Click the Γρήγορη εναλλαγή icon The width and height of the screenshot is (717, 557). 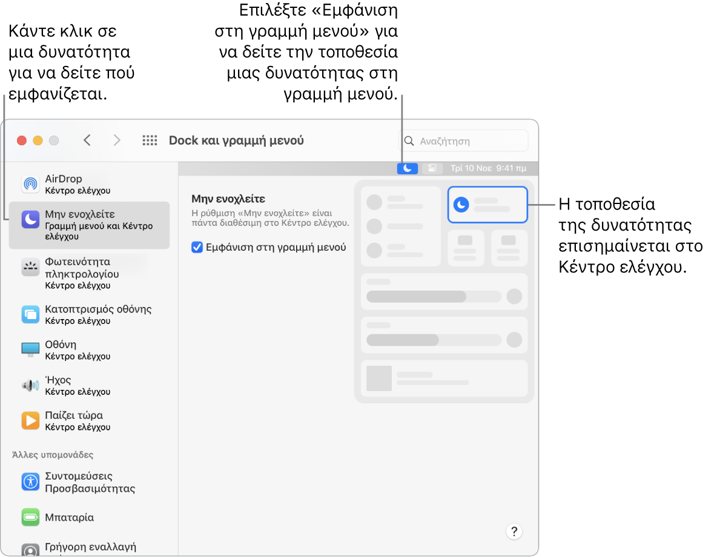click(x=31, y=550)
